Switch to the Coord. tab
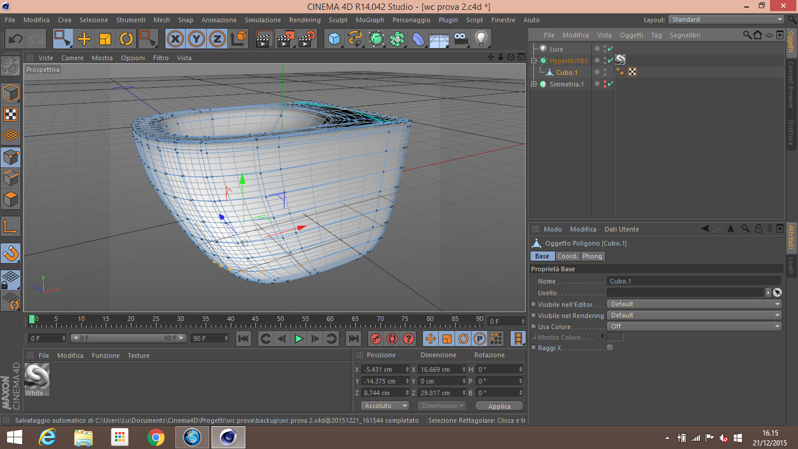The width and height of the screenshot is (798, 449). (x=567, y=256)
